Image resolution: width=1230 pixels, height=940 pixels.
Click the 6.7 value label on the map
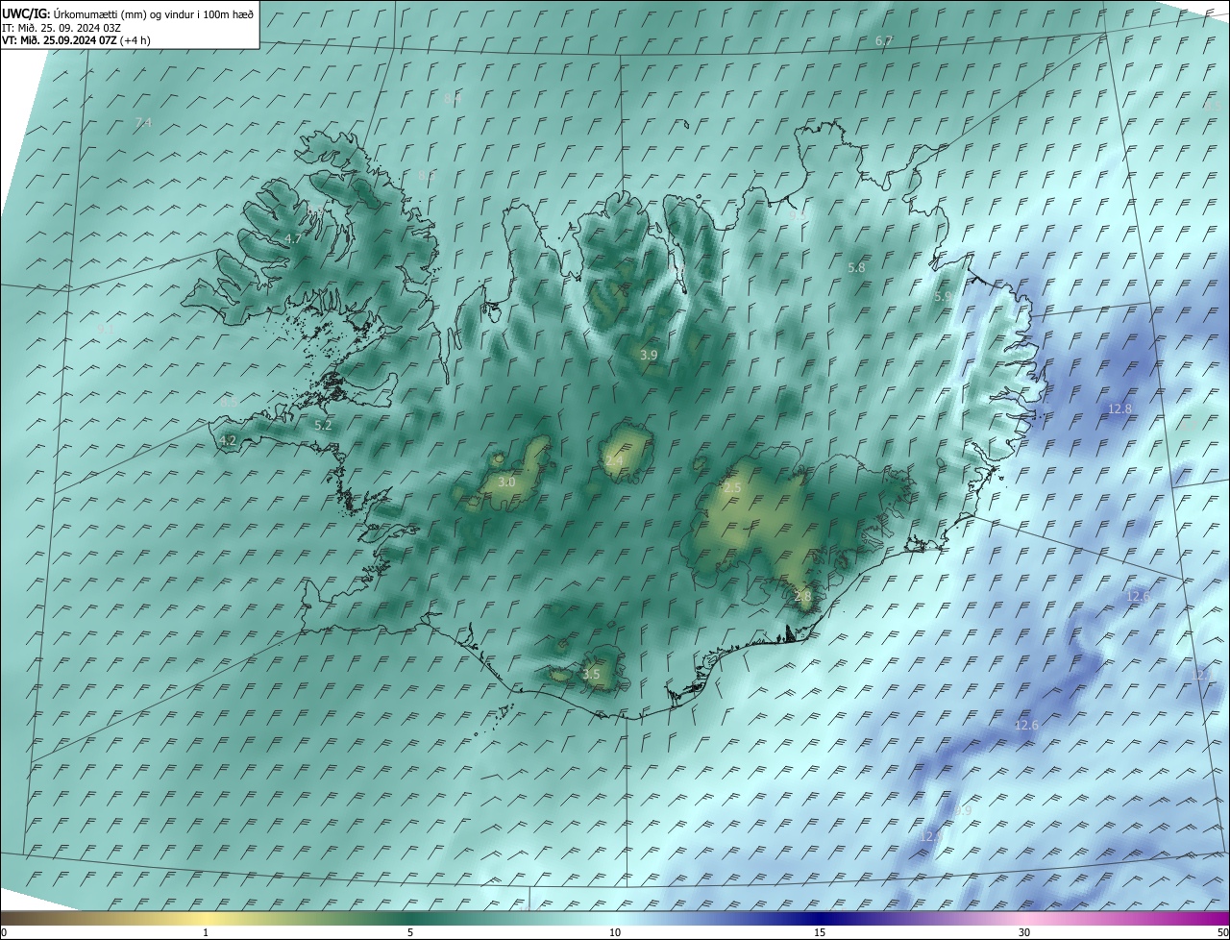pyautogui.click(x=884, y=40)
